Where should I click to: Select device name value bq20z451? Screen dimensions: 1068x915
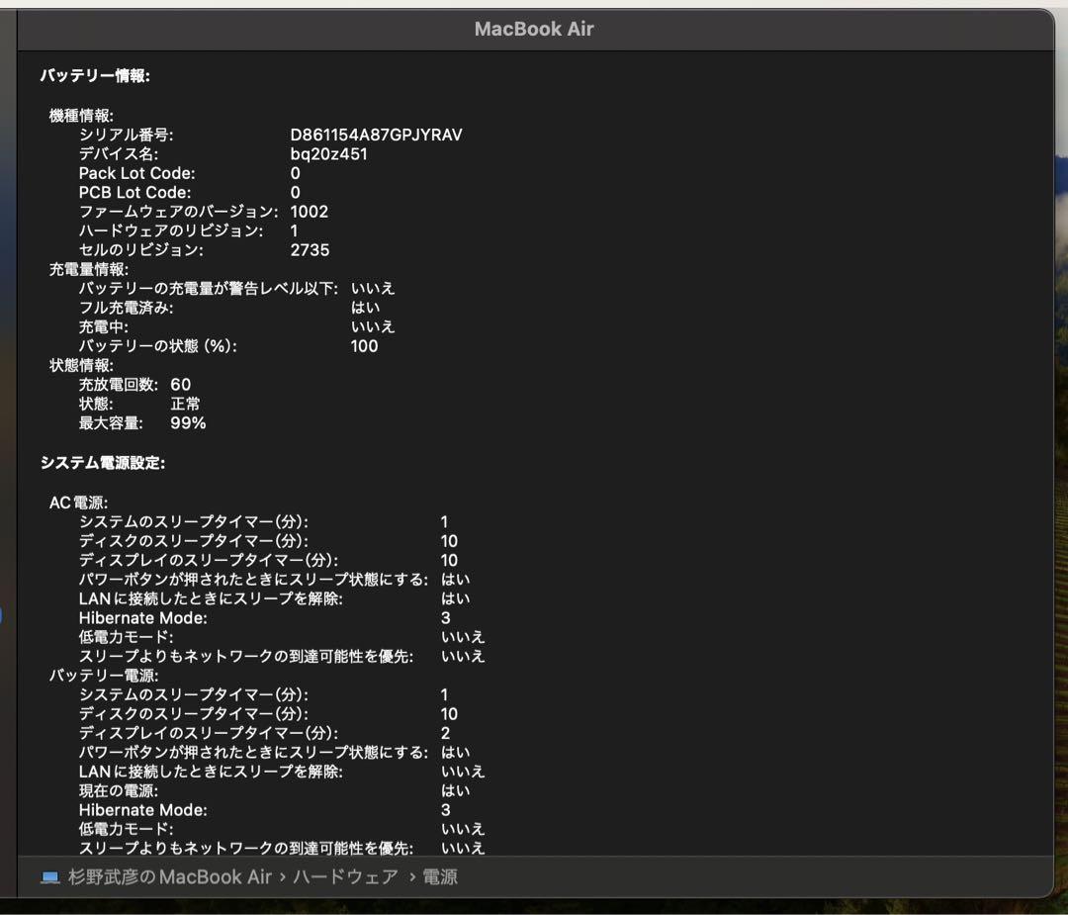coord(329,154)
